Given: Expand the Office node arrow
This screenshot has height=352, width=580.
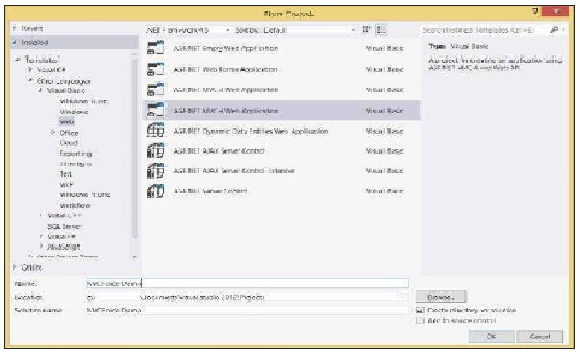Looking at the screenshot, I should click(x=53, y=132).
